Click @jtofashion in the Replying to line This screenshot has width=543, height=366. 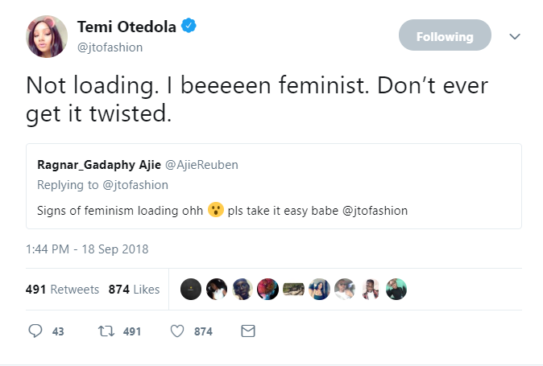tap(135, 185)
